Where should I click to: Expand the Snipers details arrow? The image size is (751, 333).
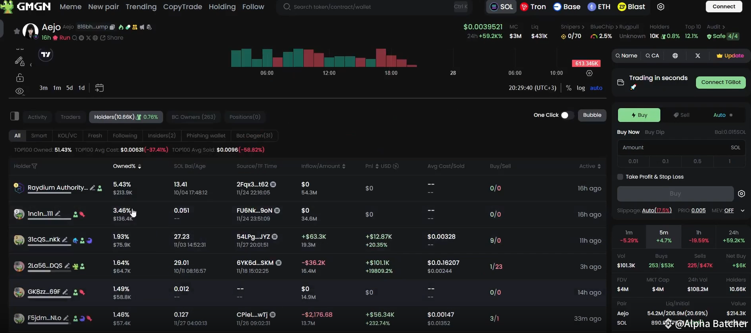click(x=583, y=27)
